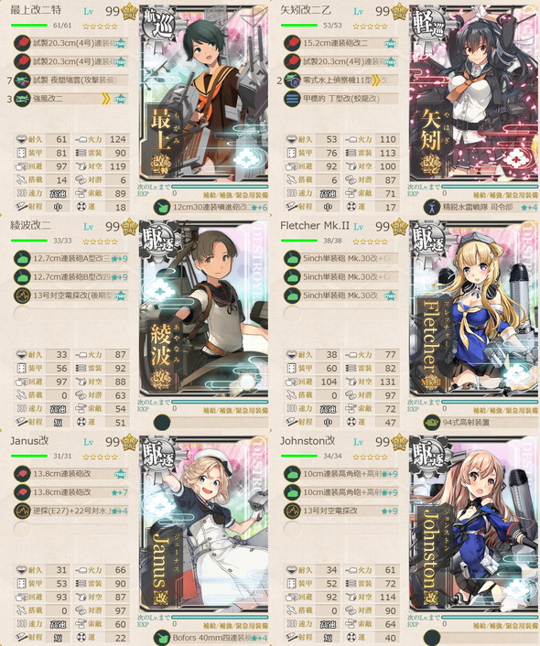Click the 13号対空電探改(後期型) radar icon
This screenshot has height=646, width=540.
(22, 296)
